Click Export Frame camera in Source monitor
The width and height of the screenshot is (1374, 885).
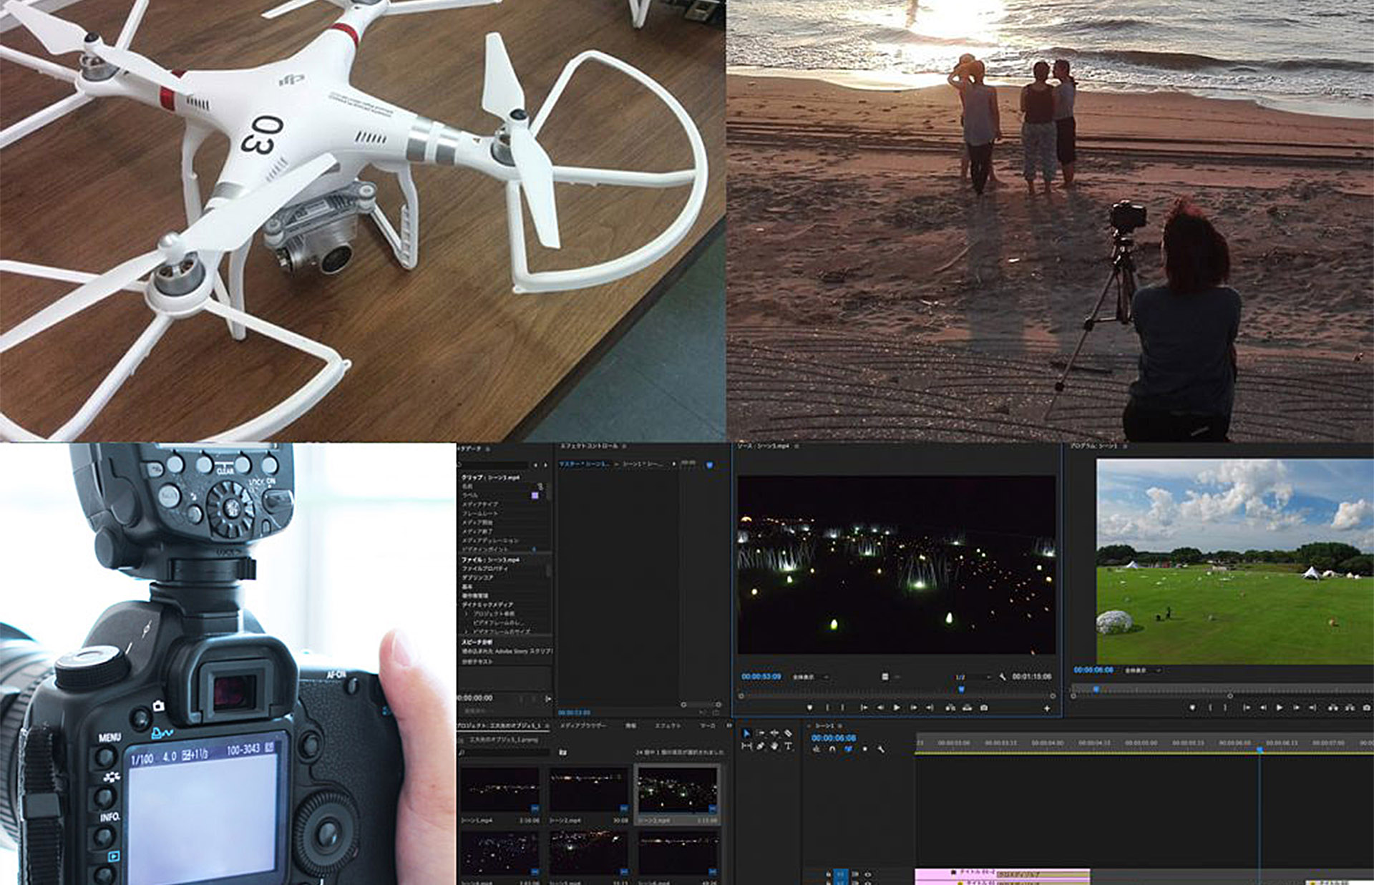(x=984, y=707)
